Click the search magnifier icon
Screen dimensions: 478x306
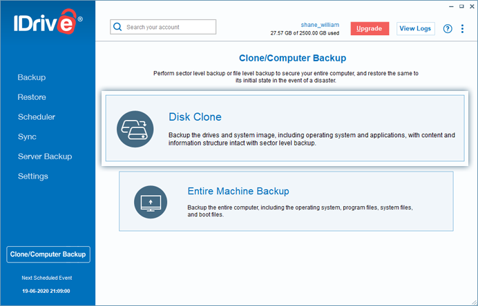click(x=117, y=27)
